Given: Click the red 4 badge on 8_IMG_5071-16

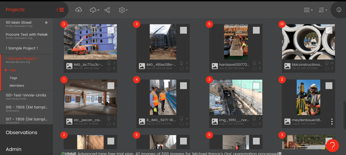Looking at the screenshot, I should [137, 80].
